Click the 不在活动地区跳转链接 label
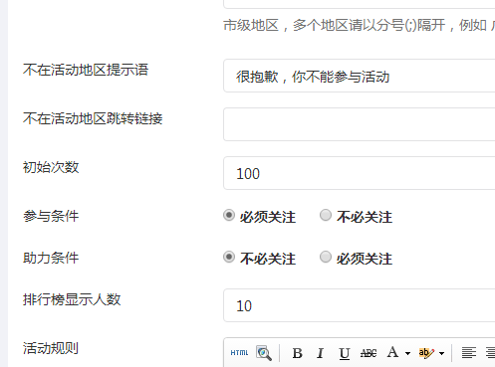 [93, 118]
